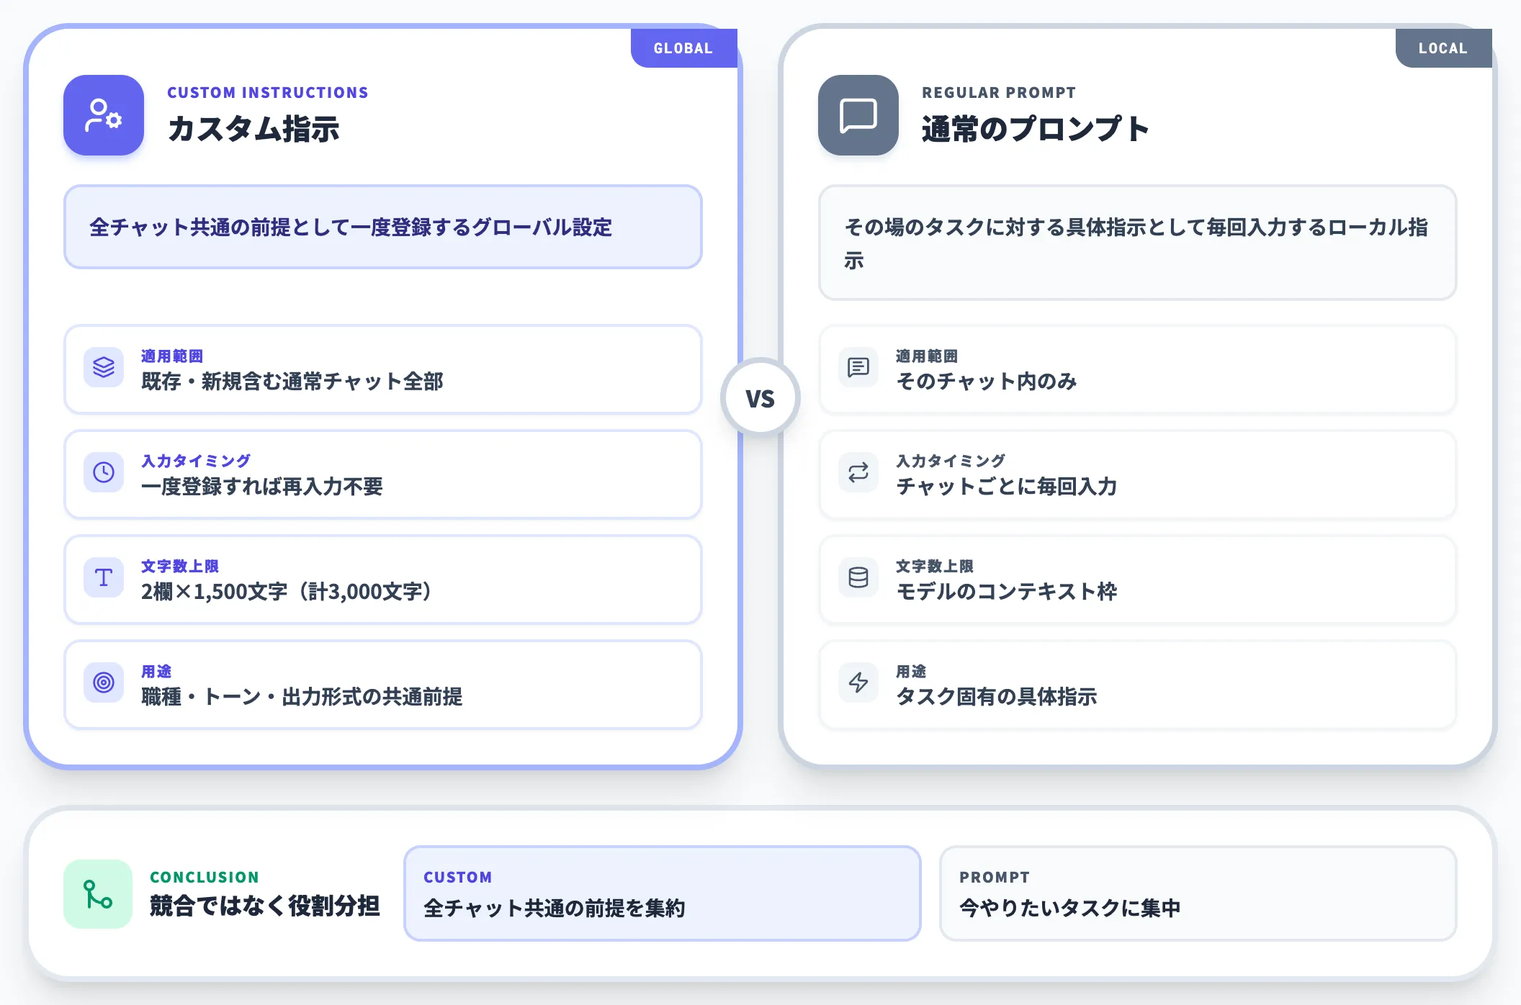This screenshot has height=1005, width=1521.
Task: Click the green CONCLUSION label
Action: pyautogui.click(x=205, y=878)
